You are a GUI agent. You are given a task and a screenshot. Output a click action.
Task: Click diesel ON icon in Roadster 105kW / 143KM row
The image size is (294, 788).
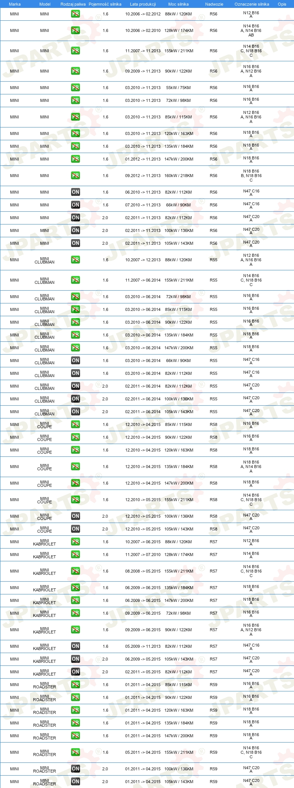point(76,782)
